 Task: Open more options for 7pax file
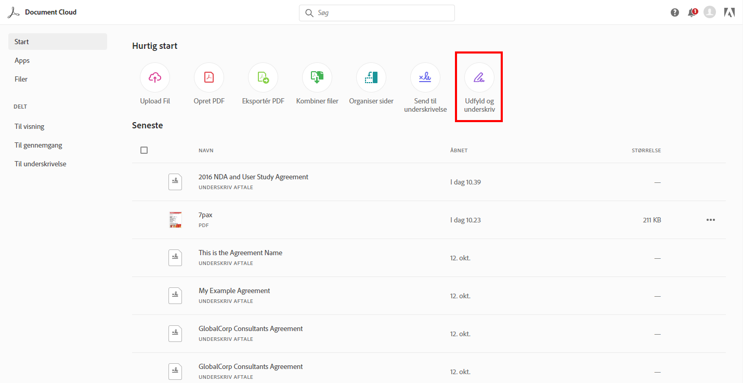click(711, 220)
